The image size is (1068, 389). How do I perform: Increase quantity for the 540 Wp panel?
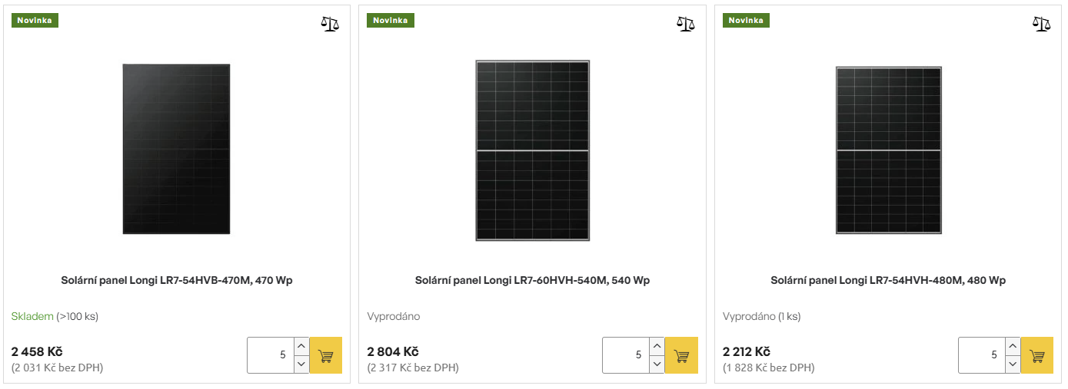[657, 347]
